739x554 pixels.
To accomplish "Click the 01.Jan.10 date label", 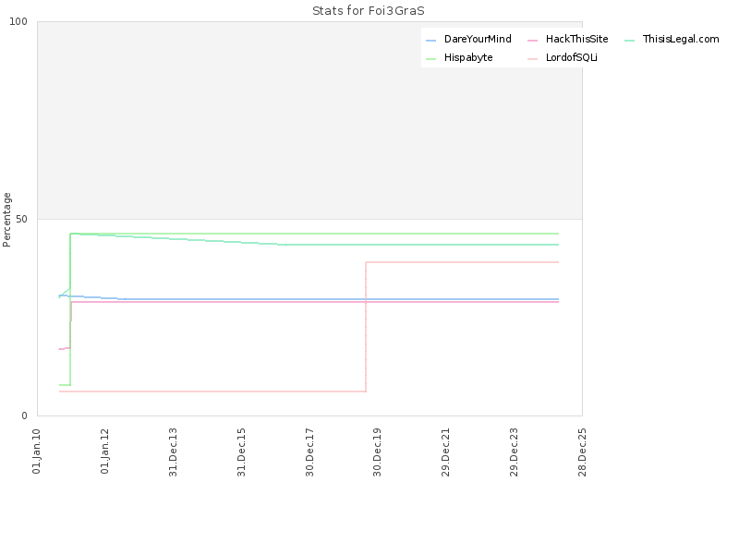I will coord(36,452).
